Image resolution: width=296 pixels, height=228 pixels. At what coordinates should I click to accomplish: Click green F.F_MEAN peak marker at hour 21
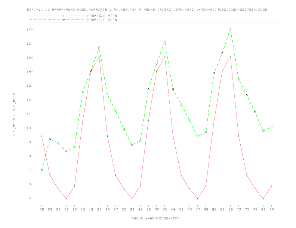99,48
